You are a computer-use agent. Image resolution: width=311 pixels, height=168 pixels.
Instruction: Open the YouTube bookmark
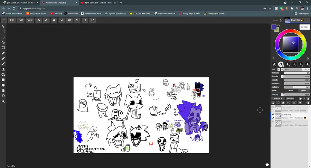click(56, 13)
